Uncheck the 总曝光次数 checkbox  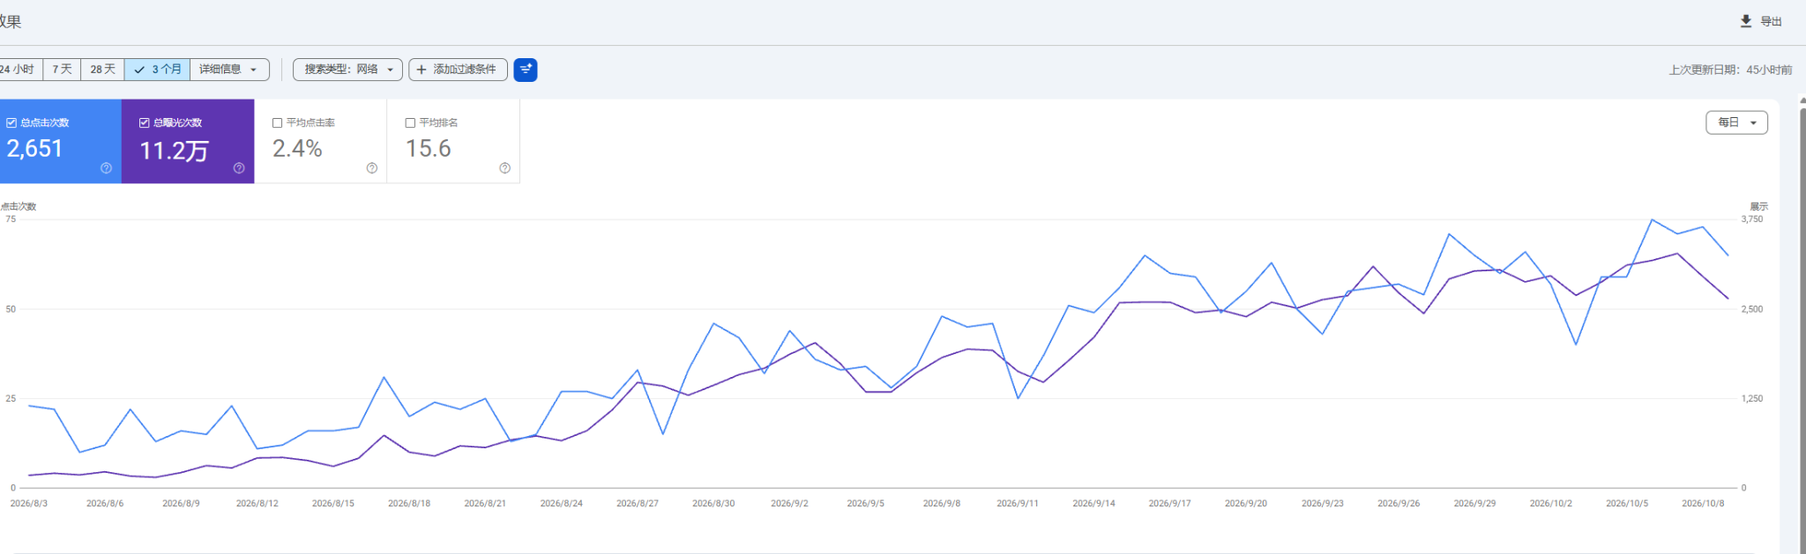click(145, 123)
